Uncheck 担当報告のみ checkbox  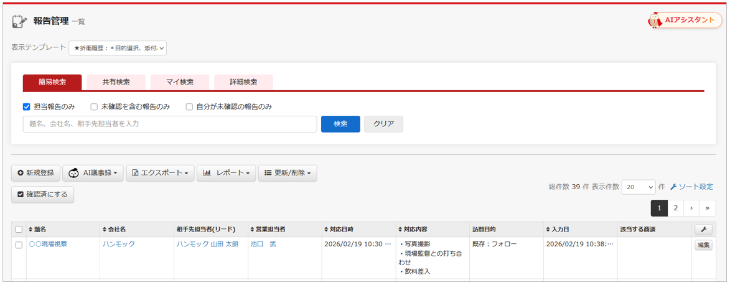27,106
